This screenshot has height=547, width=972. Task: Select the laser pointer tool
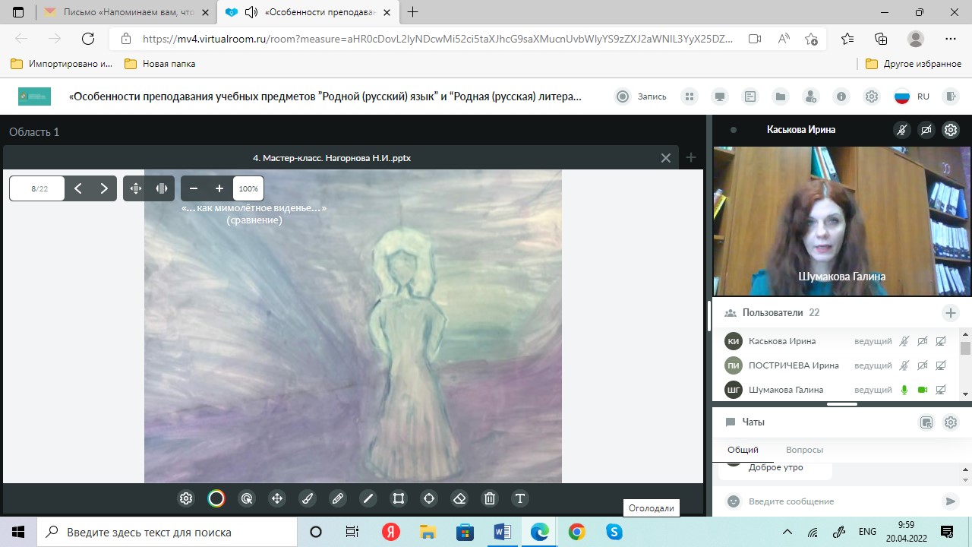tap(247, 498)
